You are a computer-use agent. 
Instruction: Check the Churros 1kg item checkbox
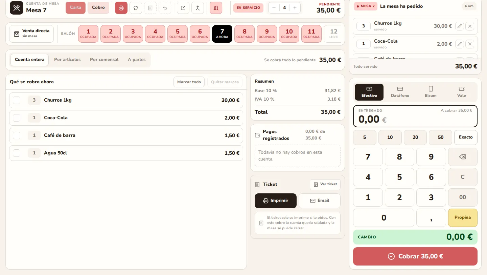pos(17,100)
